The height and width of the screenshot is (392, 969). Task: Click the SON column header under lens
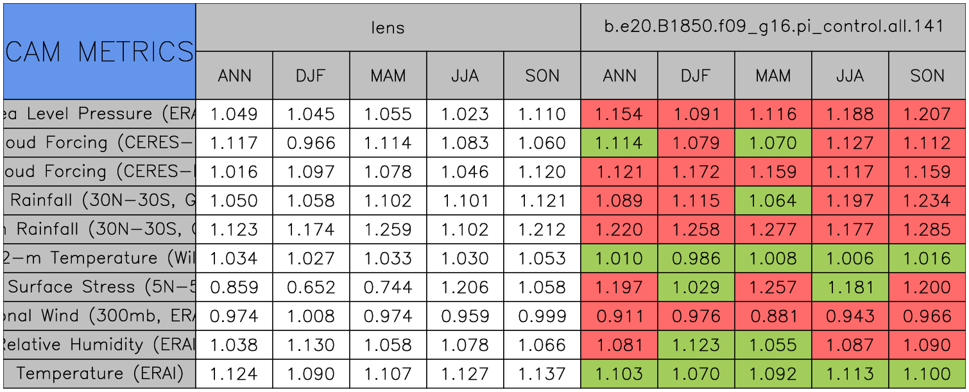(542, 76)
